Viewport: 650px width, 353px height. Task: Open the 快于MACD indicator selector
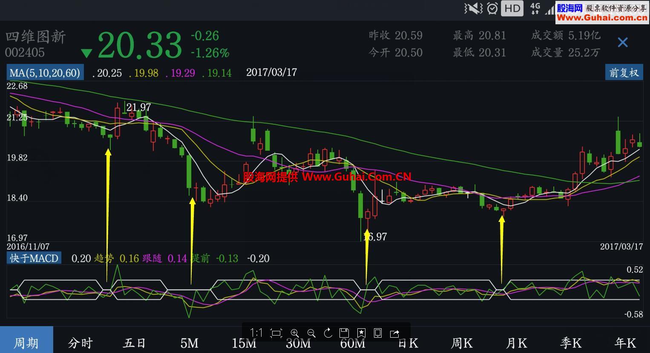tap(34, 258)
